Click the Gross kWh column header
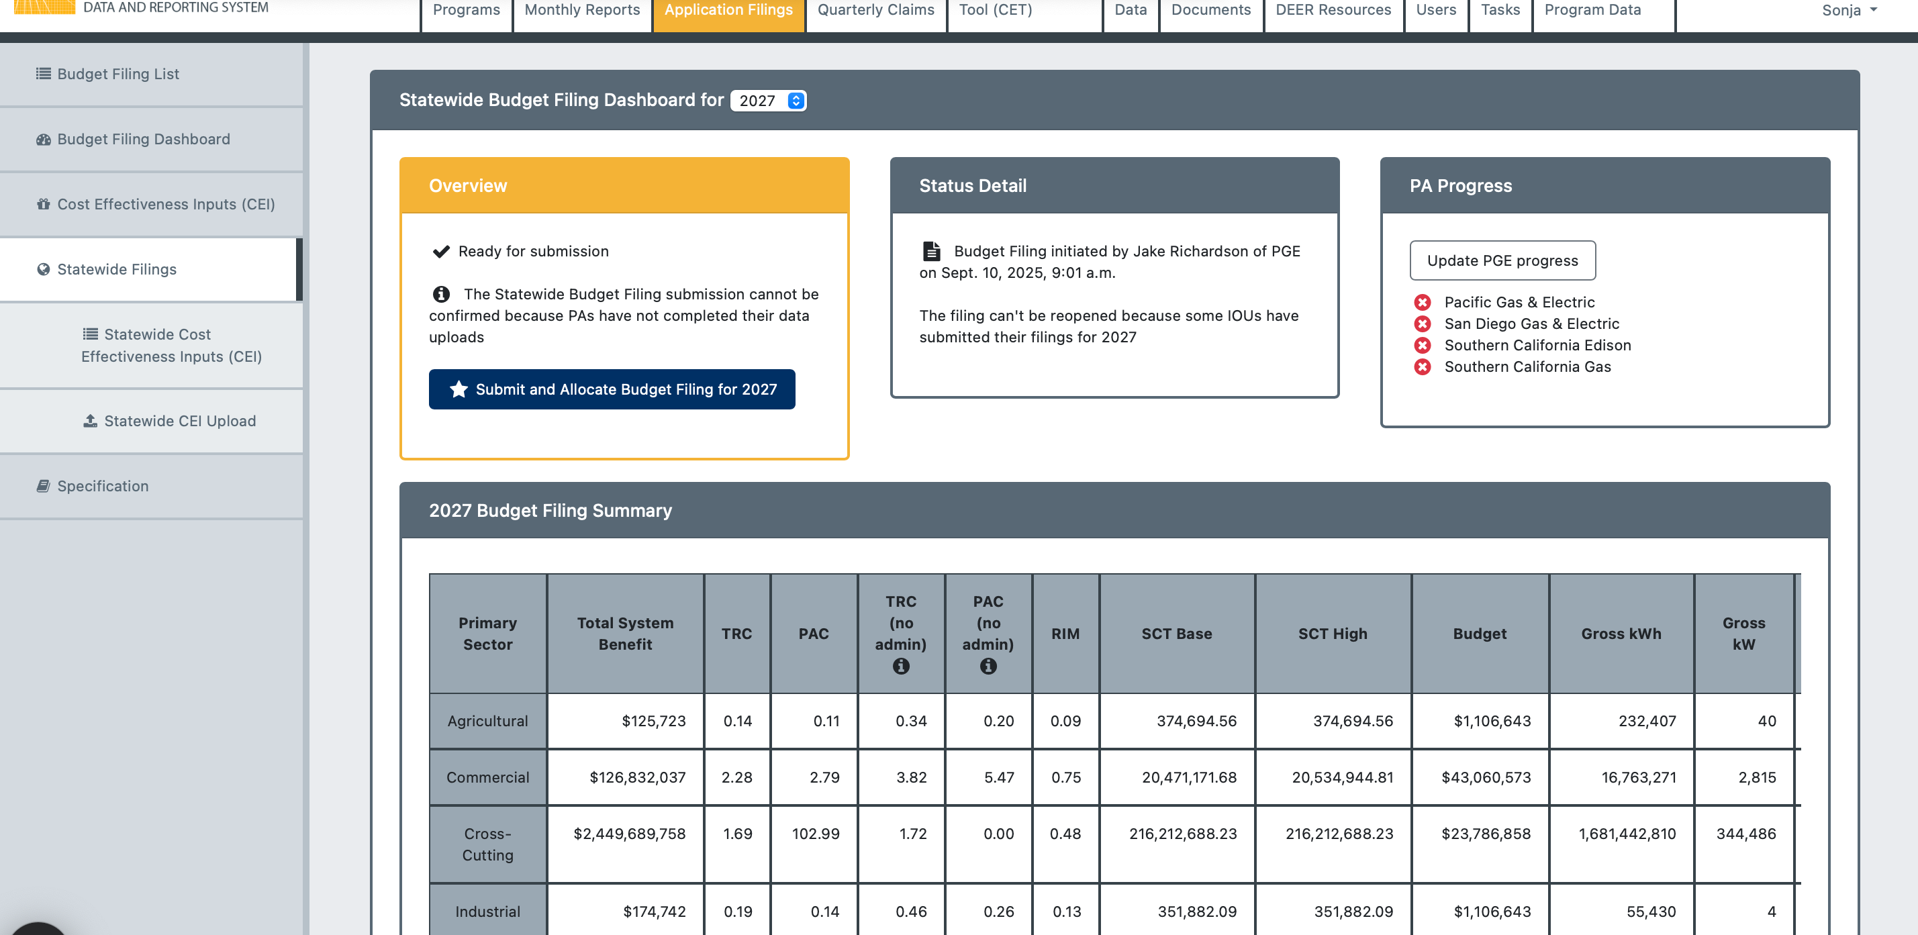This screenshot has height=935, width=1918. click(x=1621, y=634)
